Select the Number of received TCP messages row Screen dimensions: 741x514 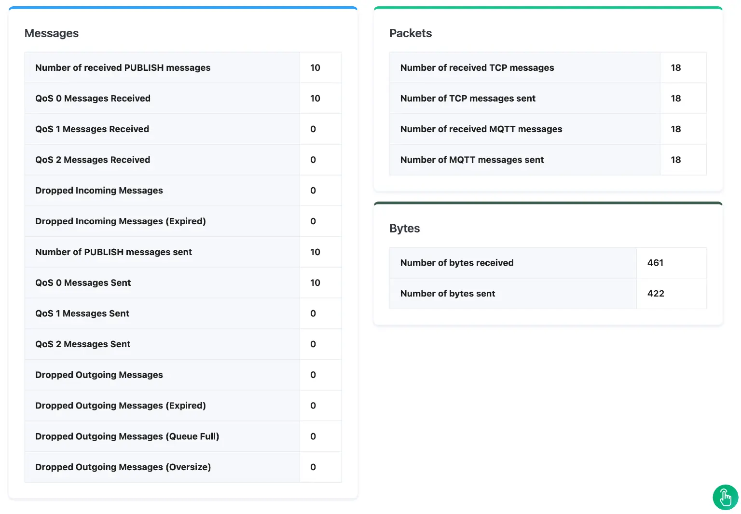(x=524, y=68)
